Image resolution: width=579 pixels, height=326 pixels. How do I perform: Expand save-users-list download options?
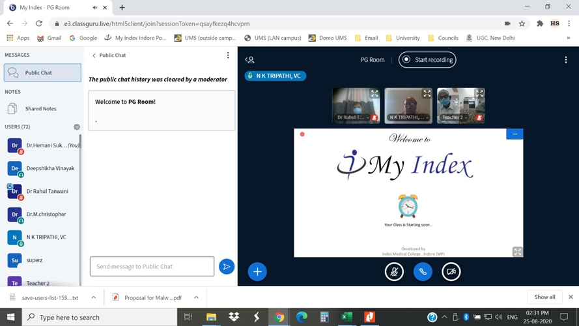click(x=93, y=297)
